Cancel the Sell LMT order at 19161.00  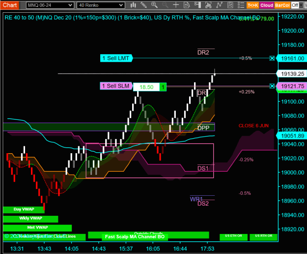tap(272, 58)
